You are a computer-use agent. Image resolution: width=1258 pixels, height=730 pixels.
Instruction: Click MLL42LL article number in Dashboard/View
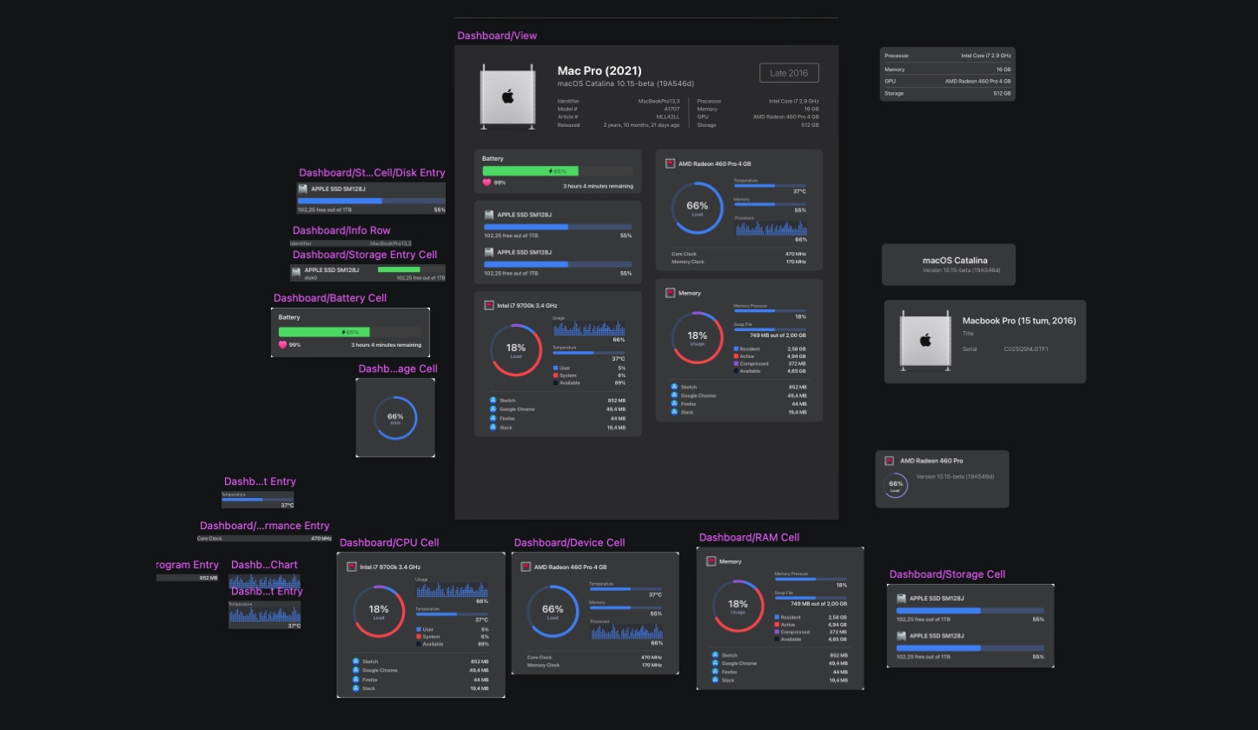[667, 116]
